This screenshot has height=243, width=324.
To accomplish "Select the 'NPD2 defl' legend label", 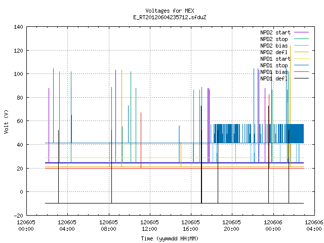I will 274,52.
